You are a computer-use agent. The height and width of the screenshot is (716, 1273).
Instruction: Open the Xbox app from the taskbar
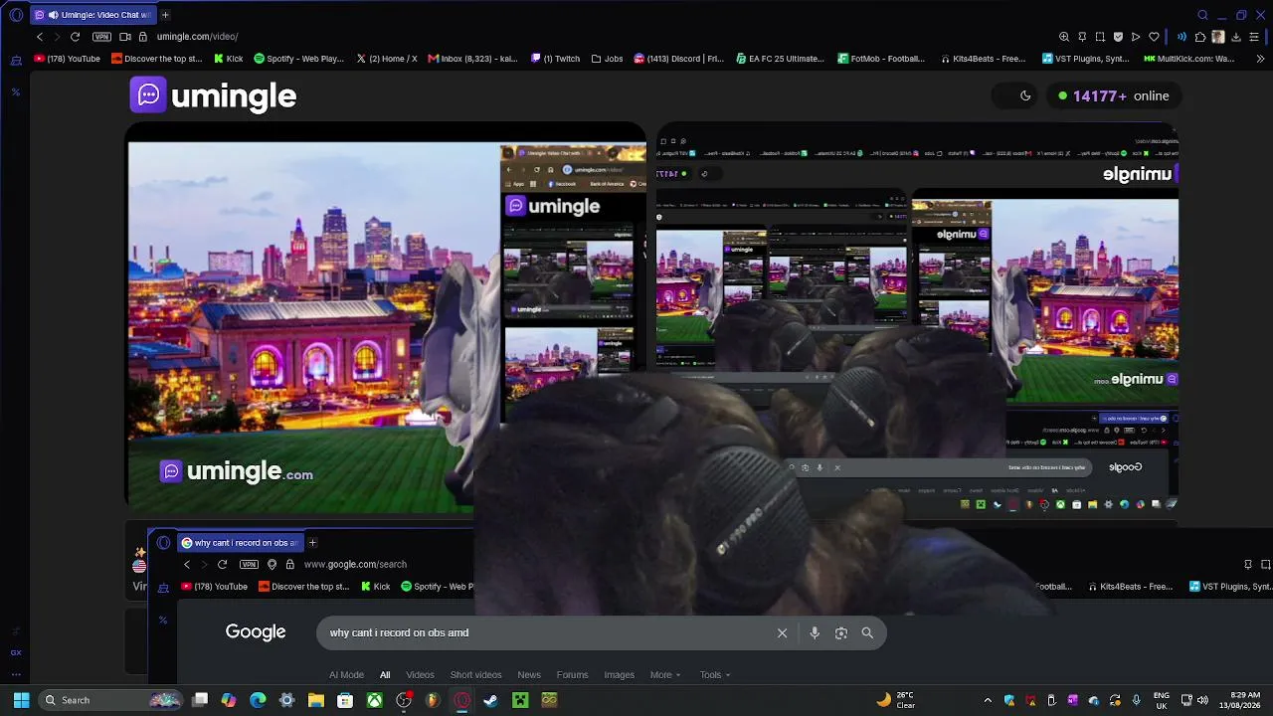click(x=374, y=700)
